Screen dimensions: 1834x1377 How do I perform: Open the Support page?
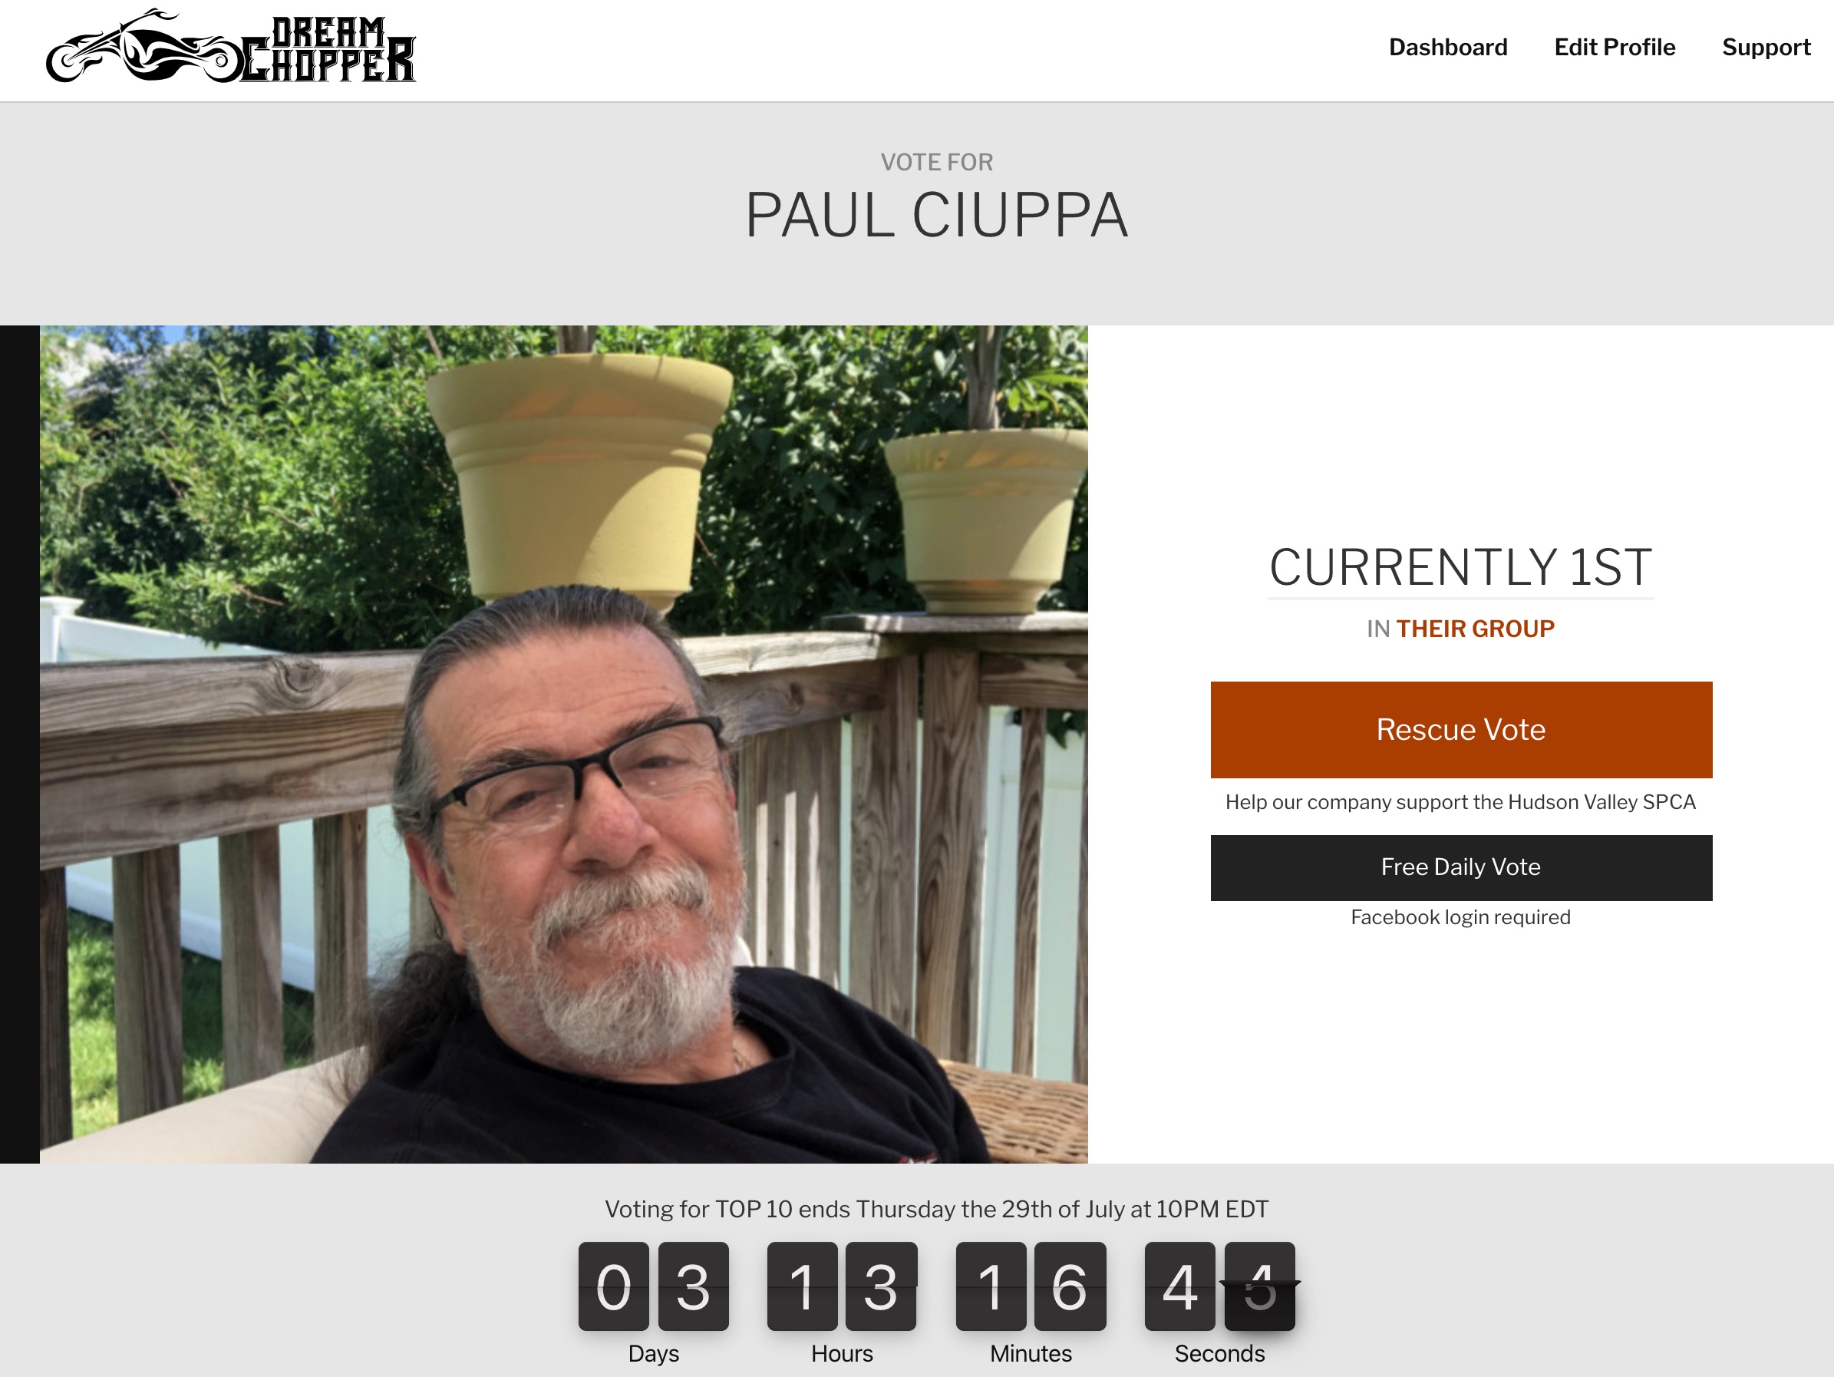tap(1766, 48)
